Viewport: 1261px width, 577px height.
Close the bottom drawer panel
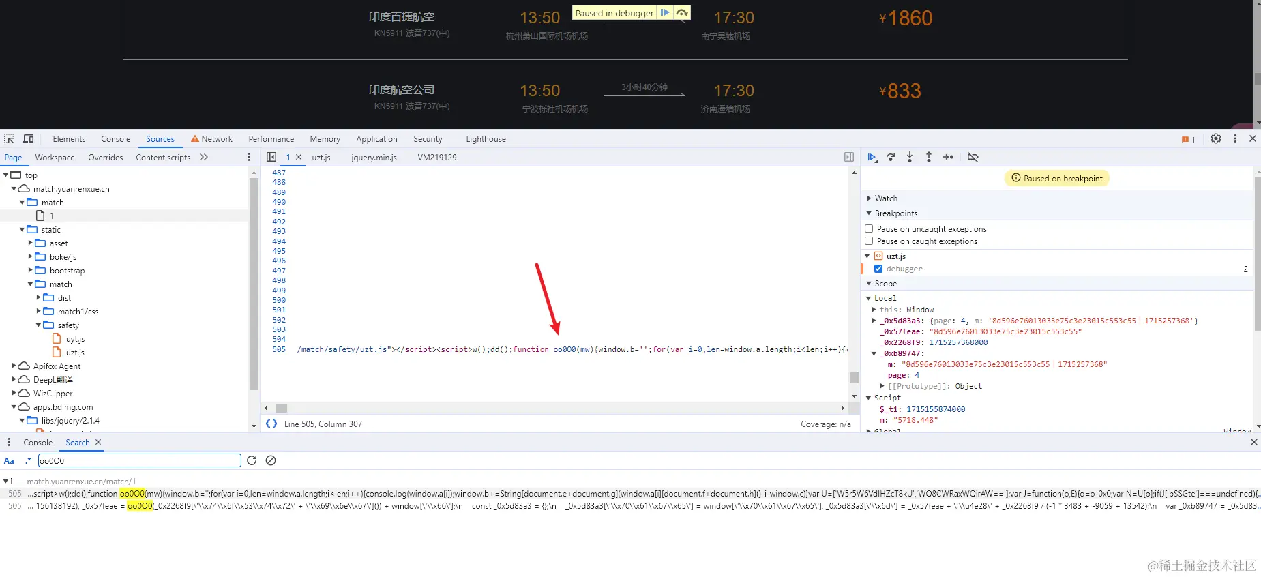point(1253,442)
